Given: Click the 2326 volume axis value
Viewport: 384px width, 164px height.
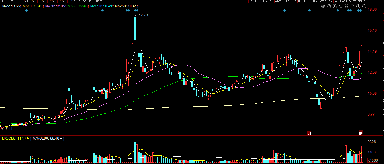Looking at the screenshot, I should point(372,142).
